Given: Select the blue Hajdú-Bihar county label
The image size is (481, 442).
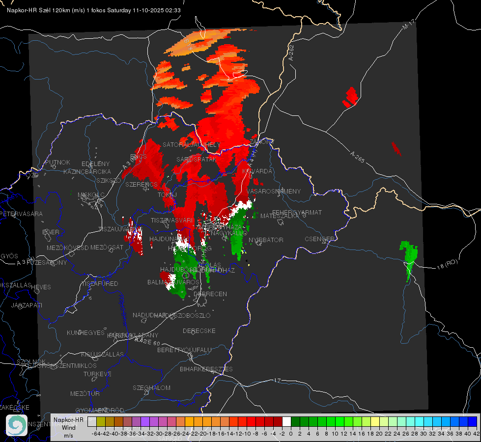Looking at the screenshot, I should 123,311.
